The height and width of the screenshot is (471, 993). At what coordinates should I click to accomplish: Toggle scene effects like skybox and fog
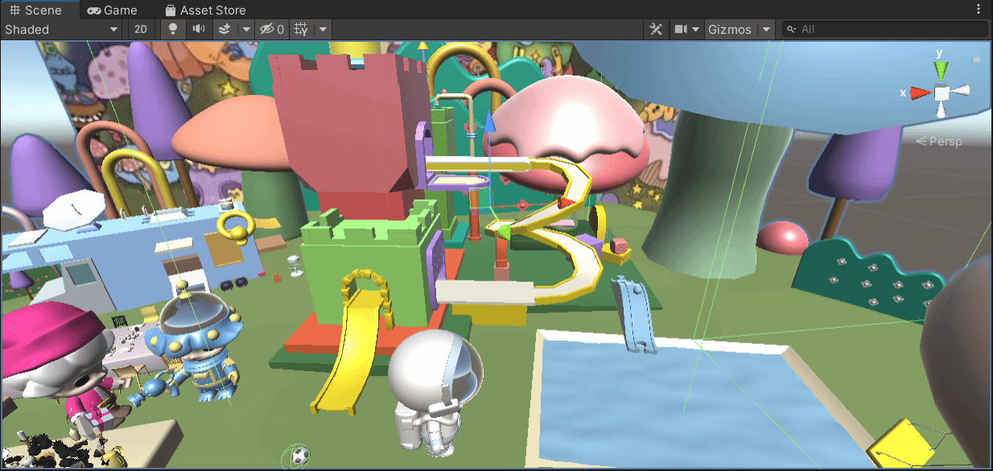point(225,30)
